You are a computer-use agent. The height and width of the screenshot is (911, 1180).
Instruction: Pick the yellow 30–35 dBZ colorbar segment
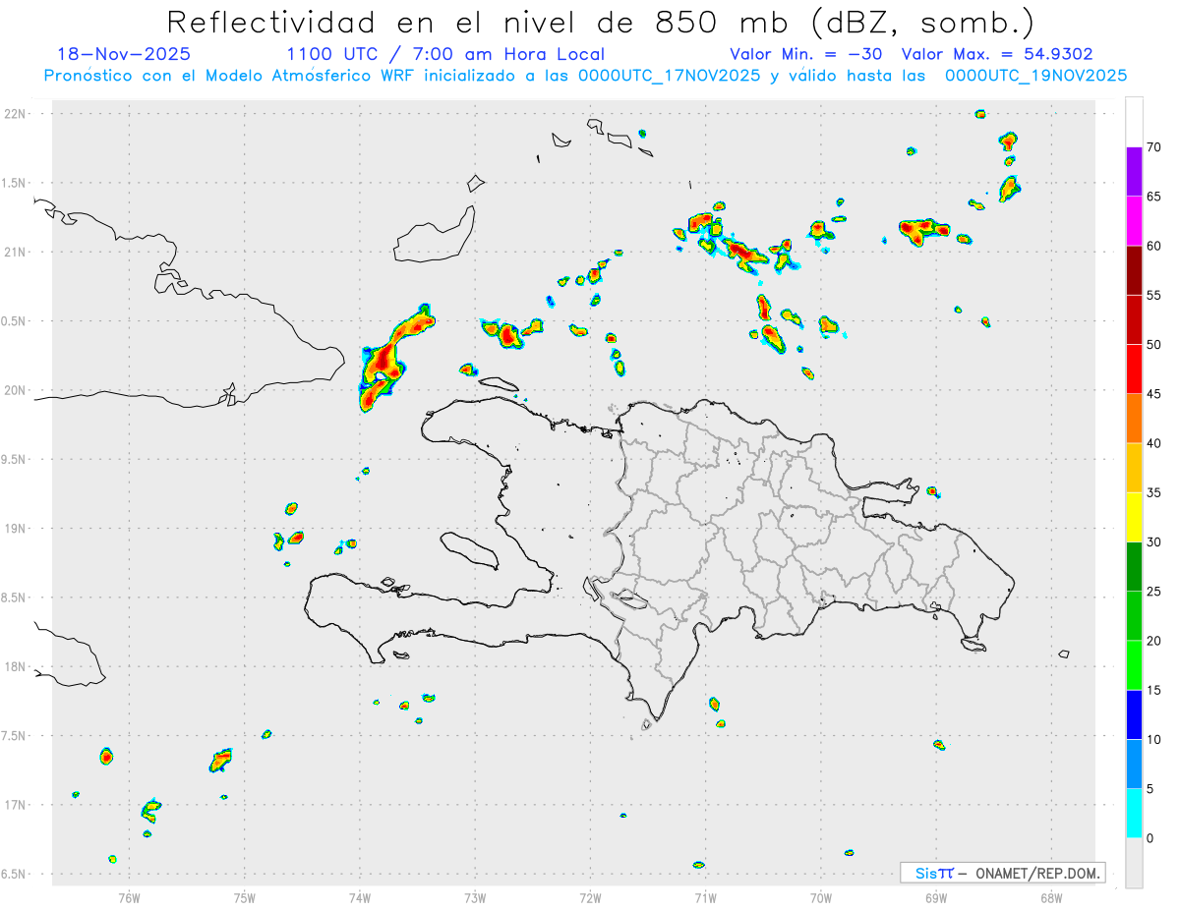(x=1134, y=517)
